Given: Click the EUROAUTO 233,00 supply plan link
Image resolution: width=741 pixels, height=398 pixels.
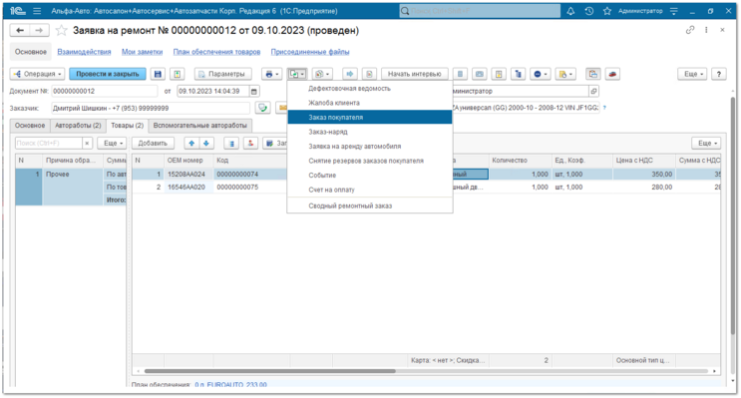Looking at the screenshot, I should pyautogui.click(x=230, y=385).
